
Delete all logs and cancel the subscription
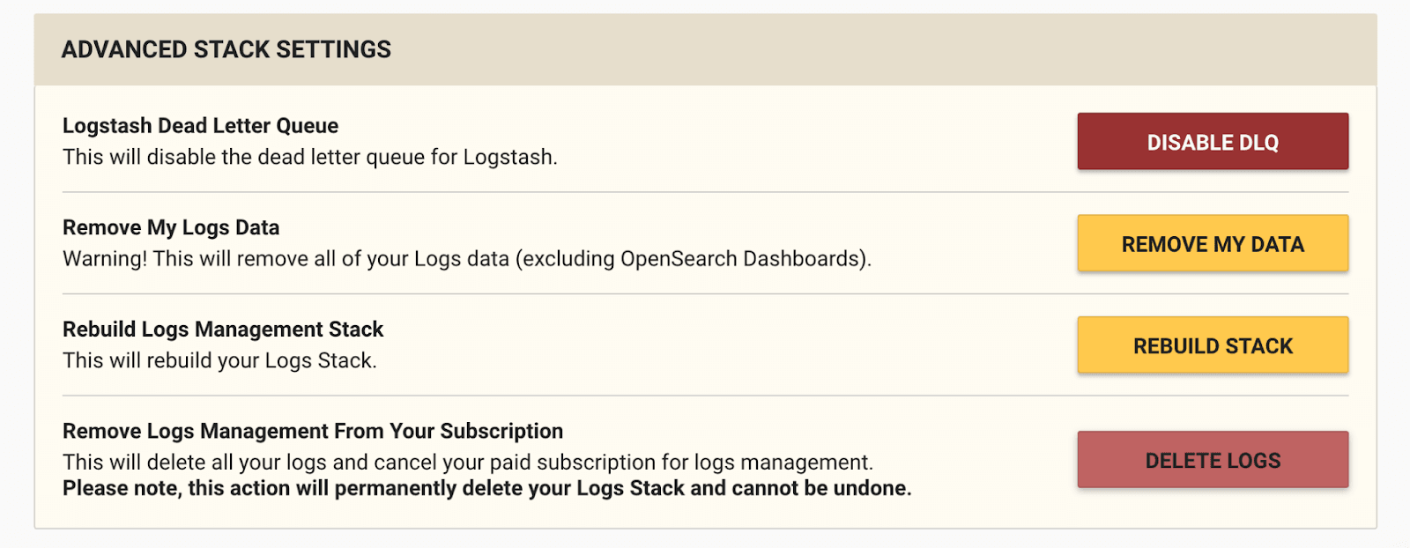(1211, 459)
